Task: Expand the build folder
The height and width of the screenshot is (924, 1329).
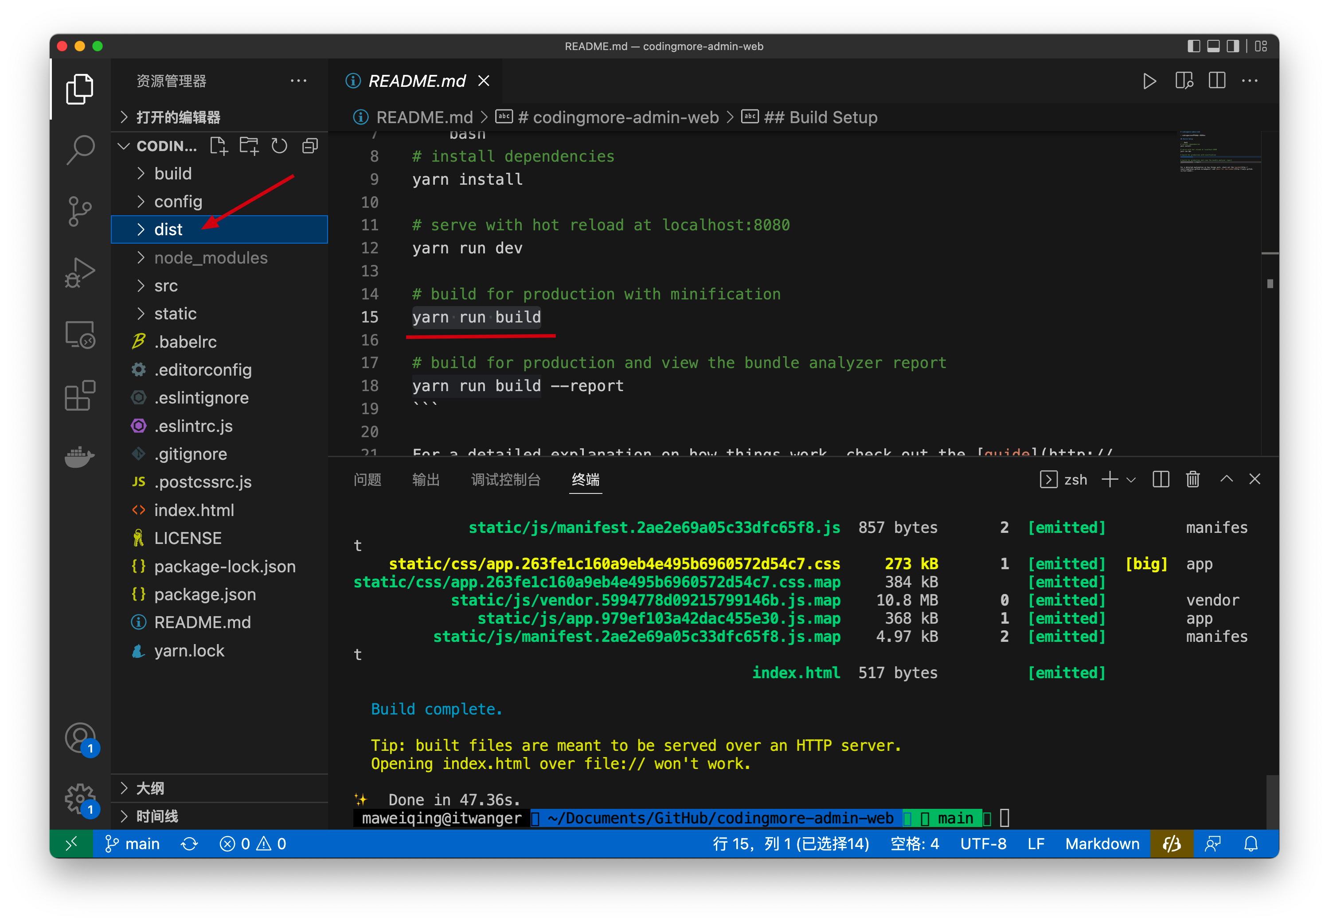Action: click(220, 174)
